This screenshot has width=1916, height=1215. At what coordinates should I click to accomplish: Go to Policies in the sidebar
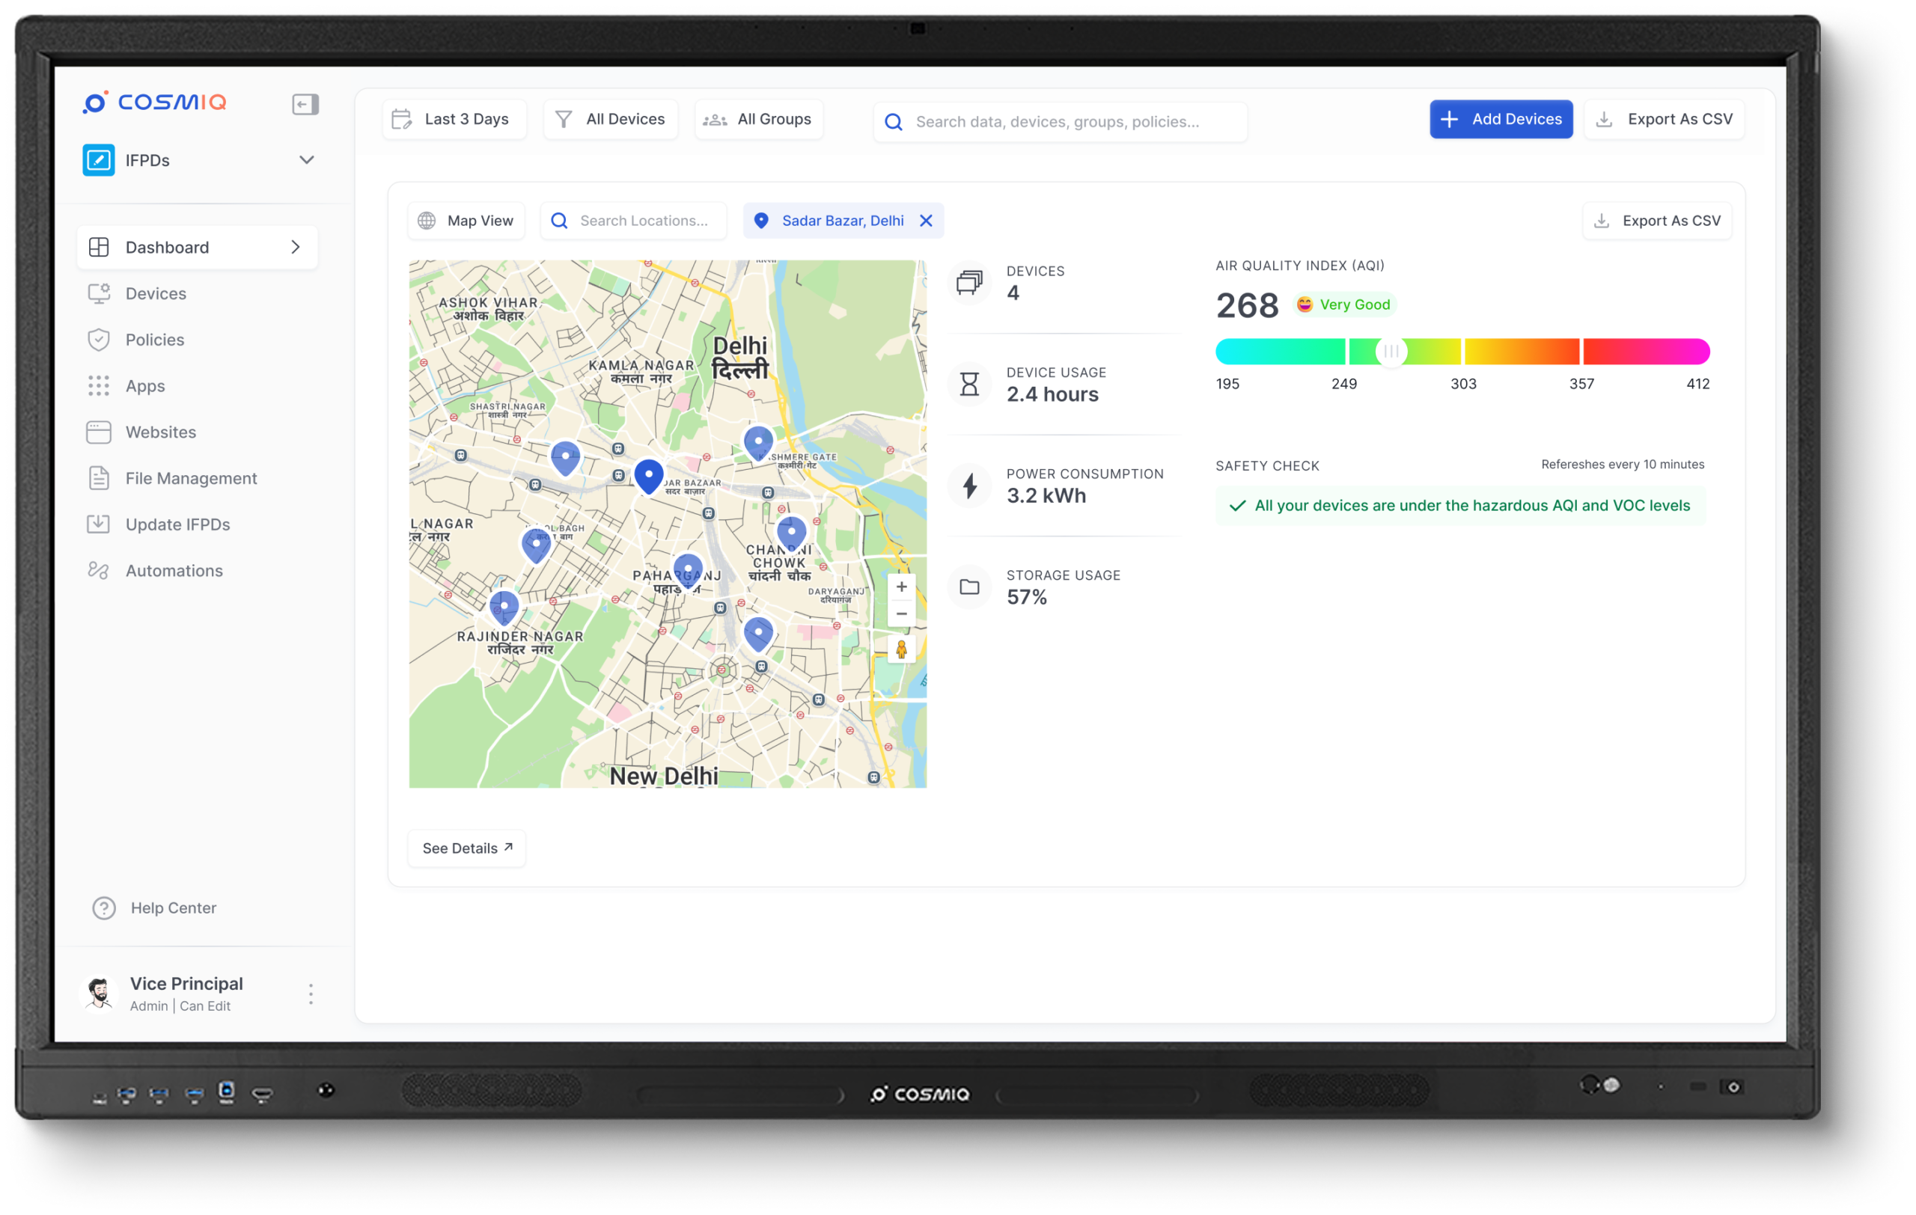pos(154,340)
